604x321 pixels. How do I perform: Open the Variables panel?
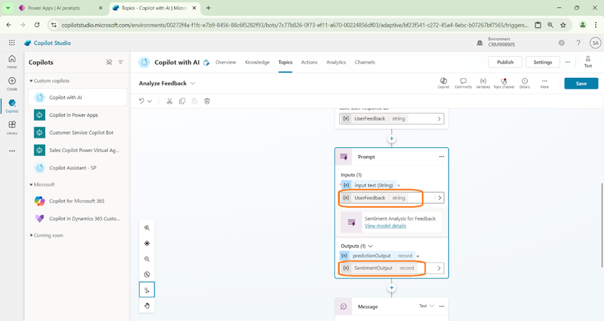483,83
